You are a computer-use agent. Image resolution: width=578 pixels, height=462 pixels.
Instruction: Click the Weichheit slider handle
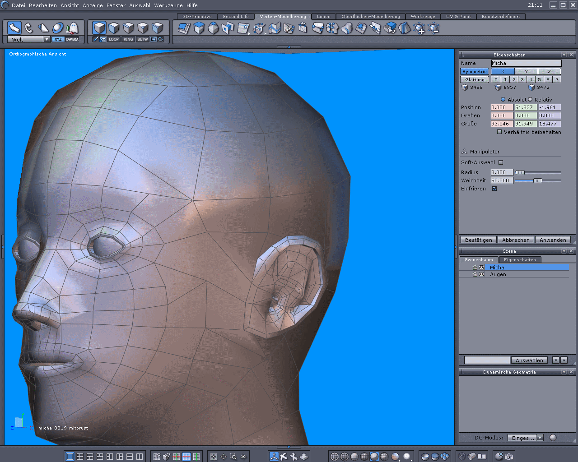[x=537, y=180]
